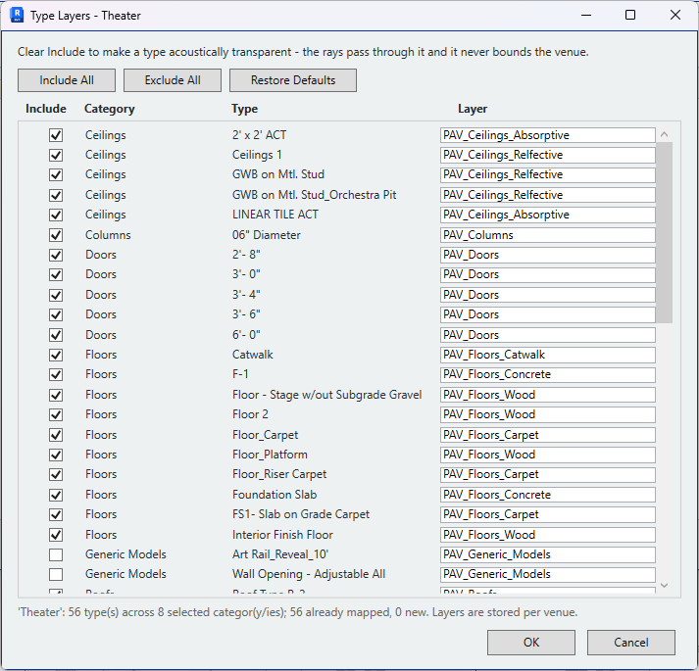Click the Include column header

(x=46, y=109)
